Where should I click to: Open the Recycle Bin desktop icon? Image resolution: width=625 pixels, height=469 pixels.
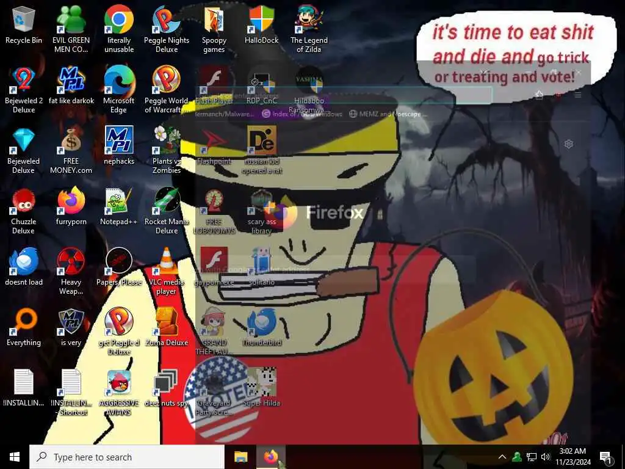tap(24, 24)
